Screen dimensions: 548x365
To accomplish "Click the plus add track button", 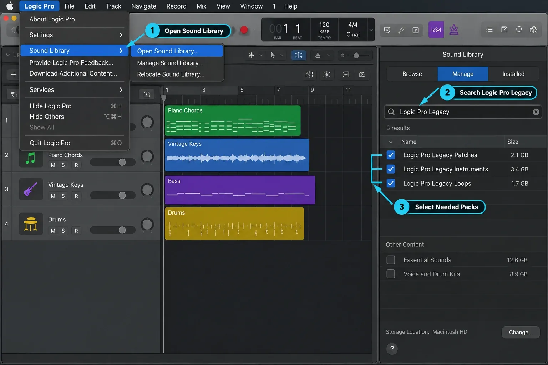I will 14,74.
